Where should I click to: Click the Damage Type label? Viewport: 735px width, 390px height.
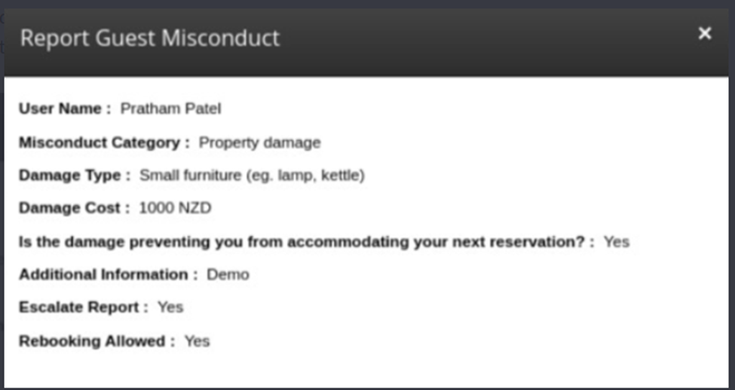click(69, 175)
